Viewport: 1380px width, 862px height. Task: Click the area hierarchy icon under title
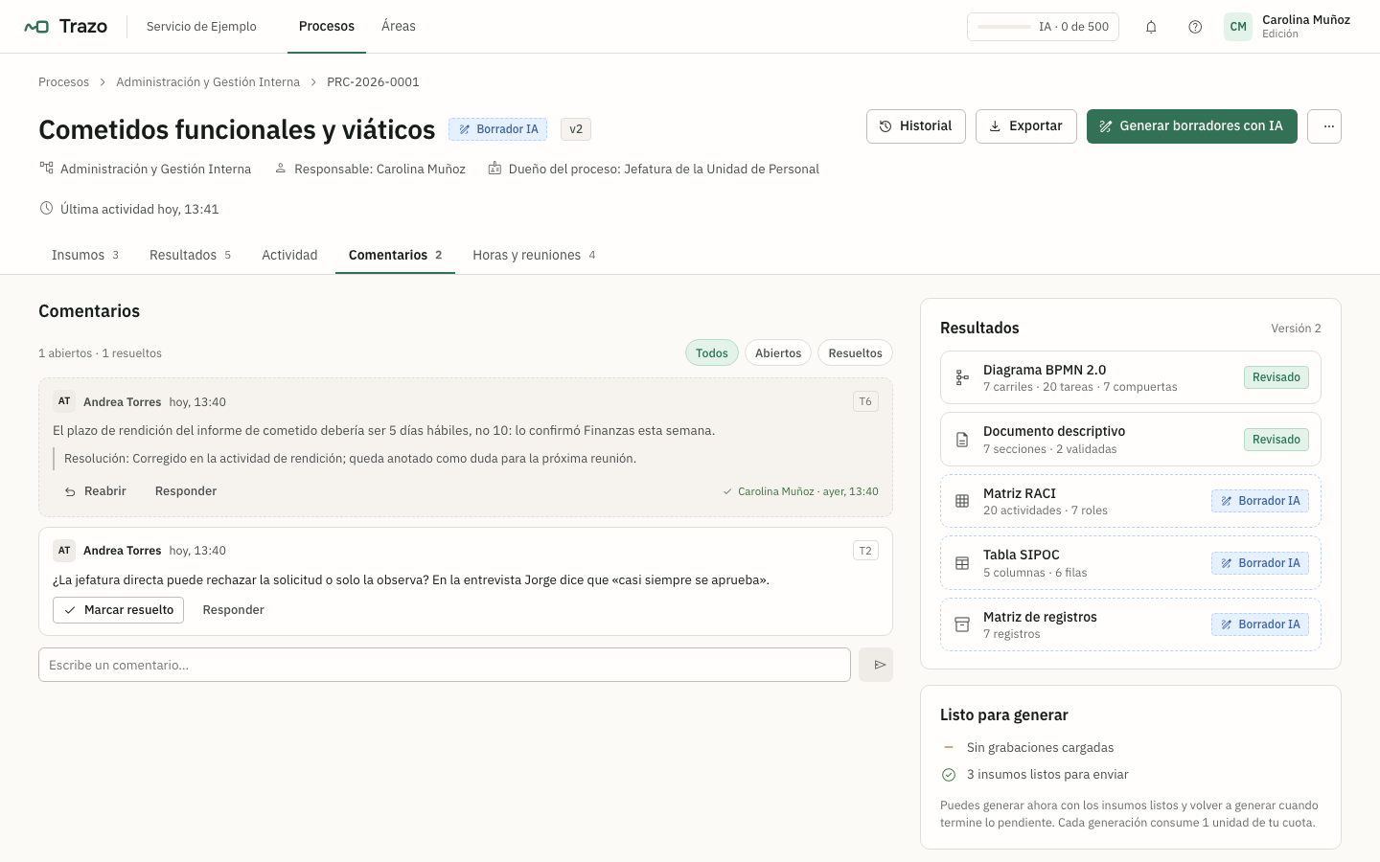[x=46, y=168]
